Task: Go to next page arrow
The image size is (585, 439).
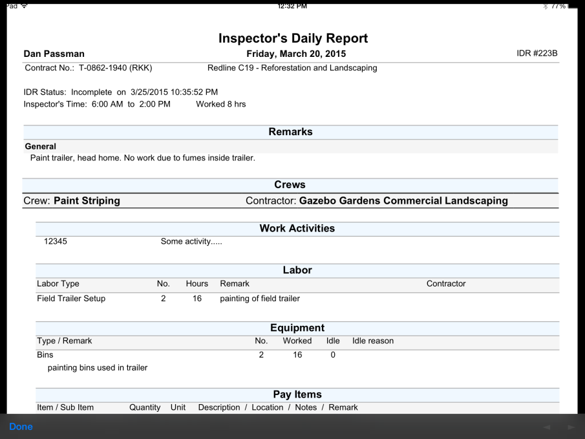Action: coord(570,427)
